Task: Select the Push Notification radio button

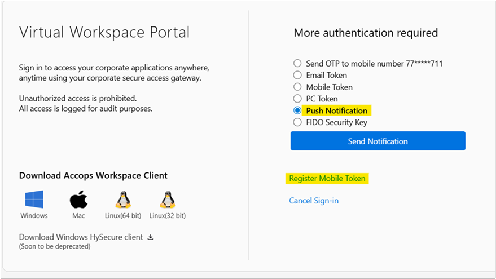Action: tap(297, 110)
